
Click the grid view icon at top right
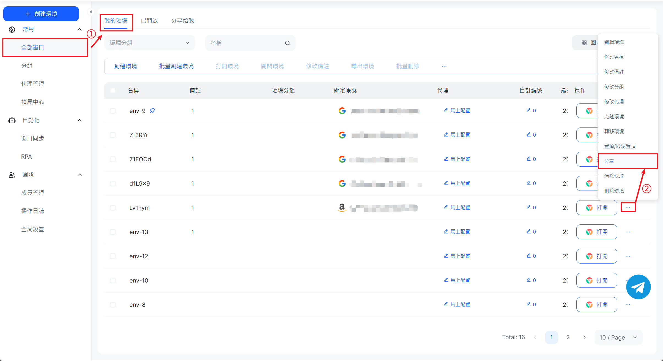584,43
